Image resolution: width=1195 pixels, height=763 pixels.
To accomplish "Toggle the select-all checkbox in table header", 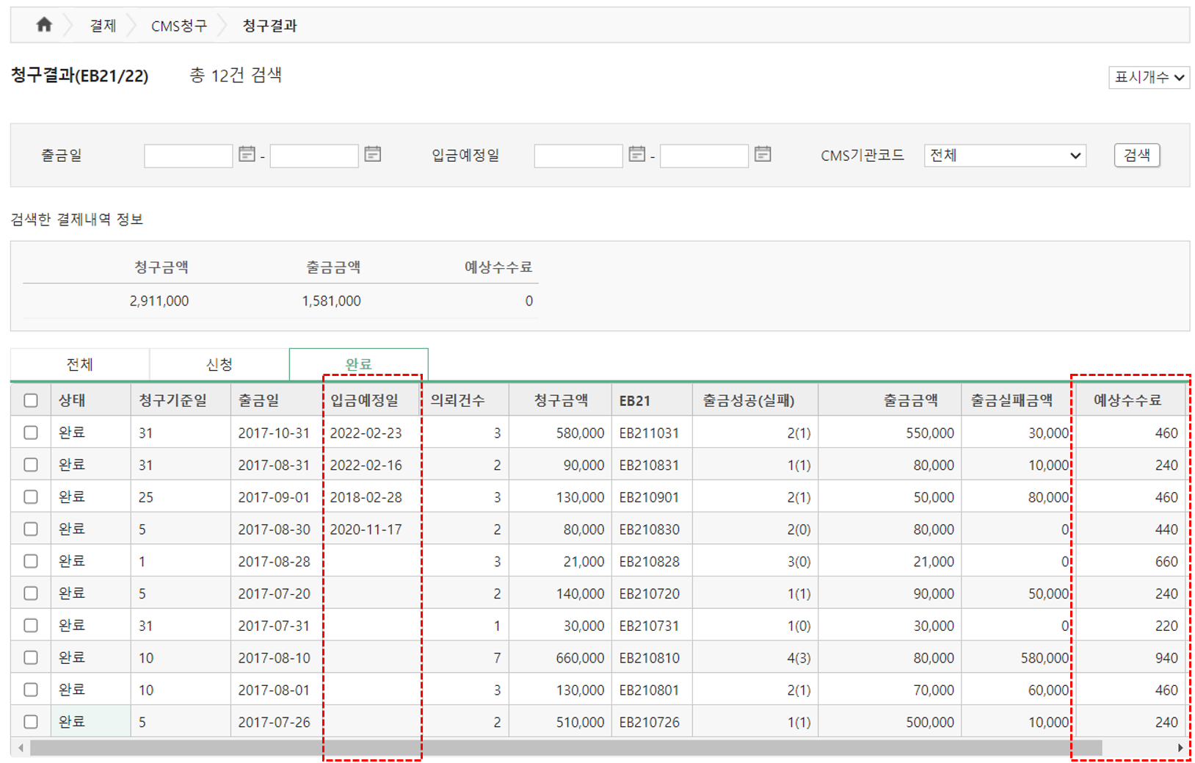I will 31,400.
